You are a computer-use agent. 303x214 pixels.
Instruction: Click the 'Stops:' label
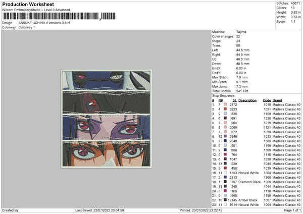[217, 41]
